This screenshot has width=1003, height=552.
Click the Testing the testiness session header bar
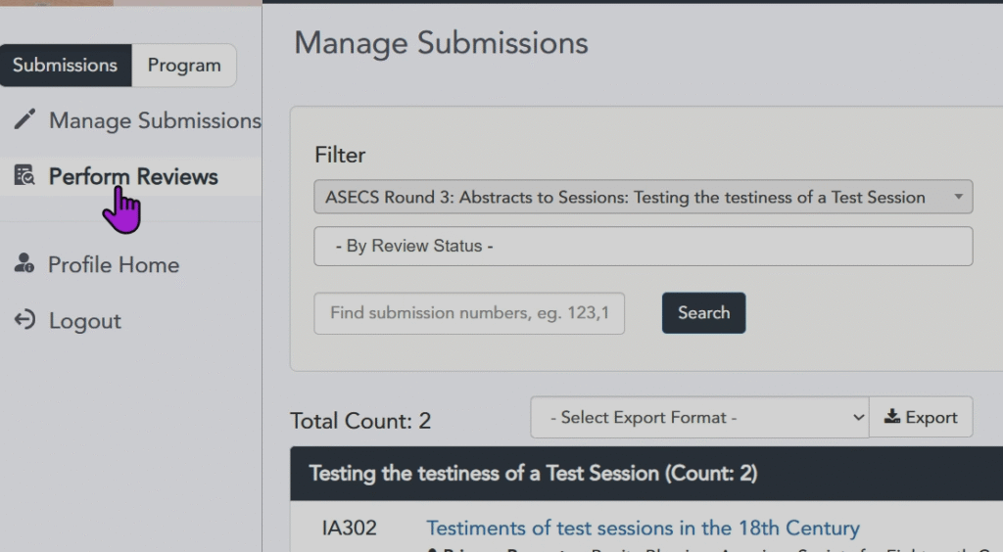tap(646, 474)
